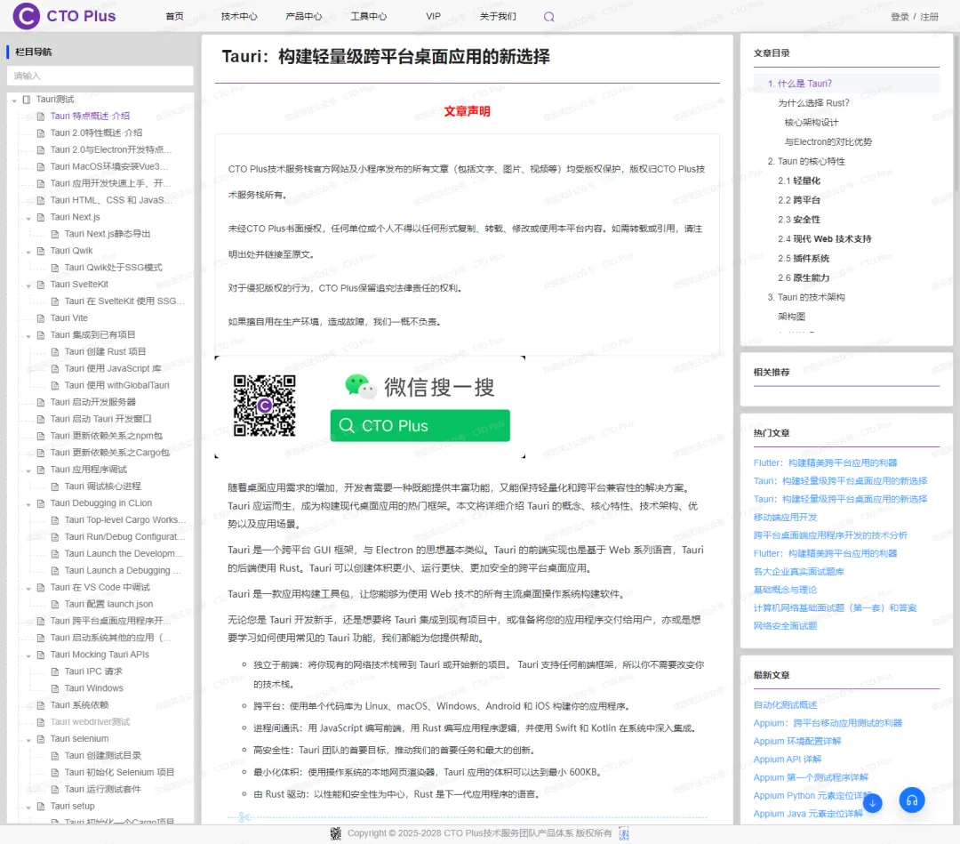Click the CTO Plus logo icon
Screen dimensions: 960x844
tap(27, 16)
